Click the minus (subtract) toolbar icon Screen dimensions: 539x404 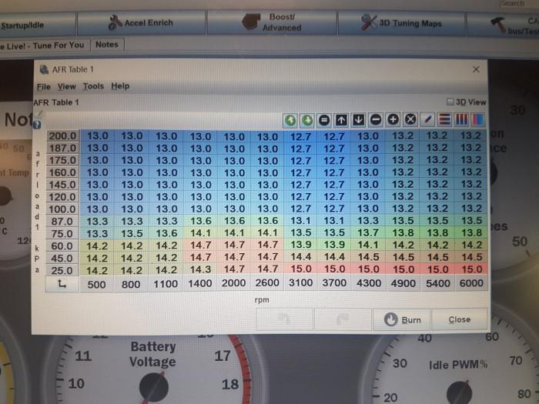pyautogui.click(x=375, y=120)
